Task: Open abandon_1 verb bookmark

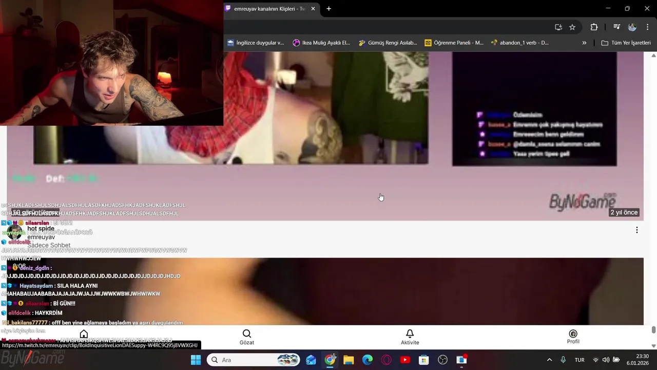Action: [x=520, y=43]
